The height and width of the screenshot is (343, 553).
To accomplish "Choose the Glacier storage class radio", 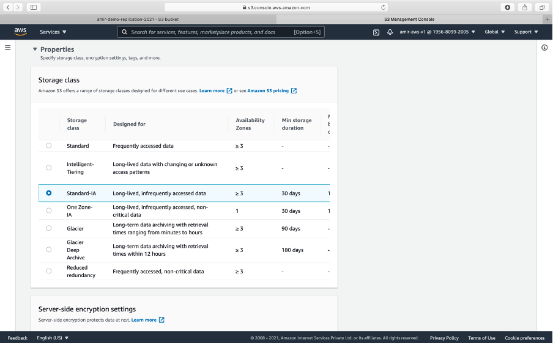I will pyautogui.click(x=49, y=228).
